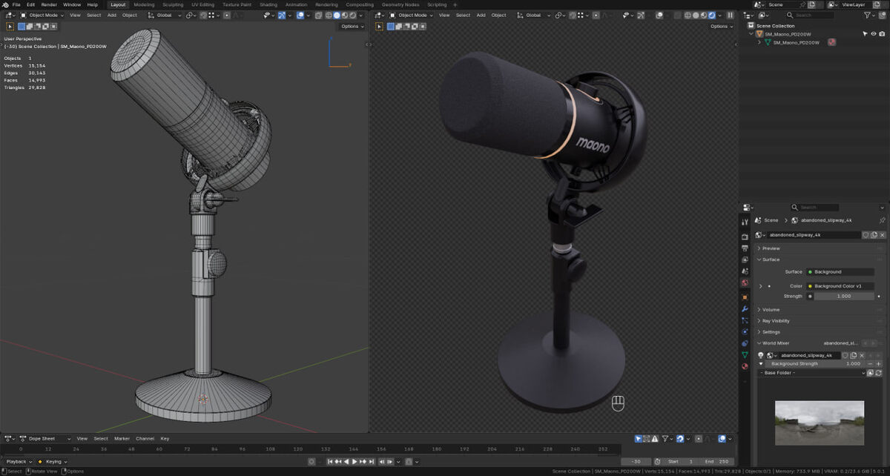890x476 pixels.
Task: Click the select box tool in left viewport
Action: tap(10, 26)
